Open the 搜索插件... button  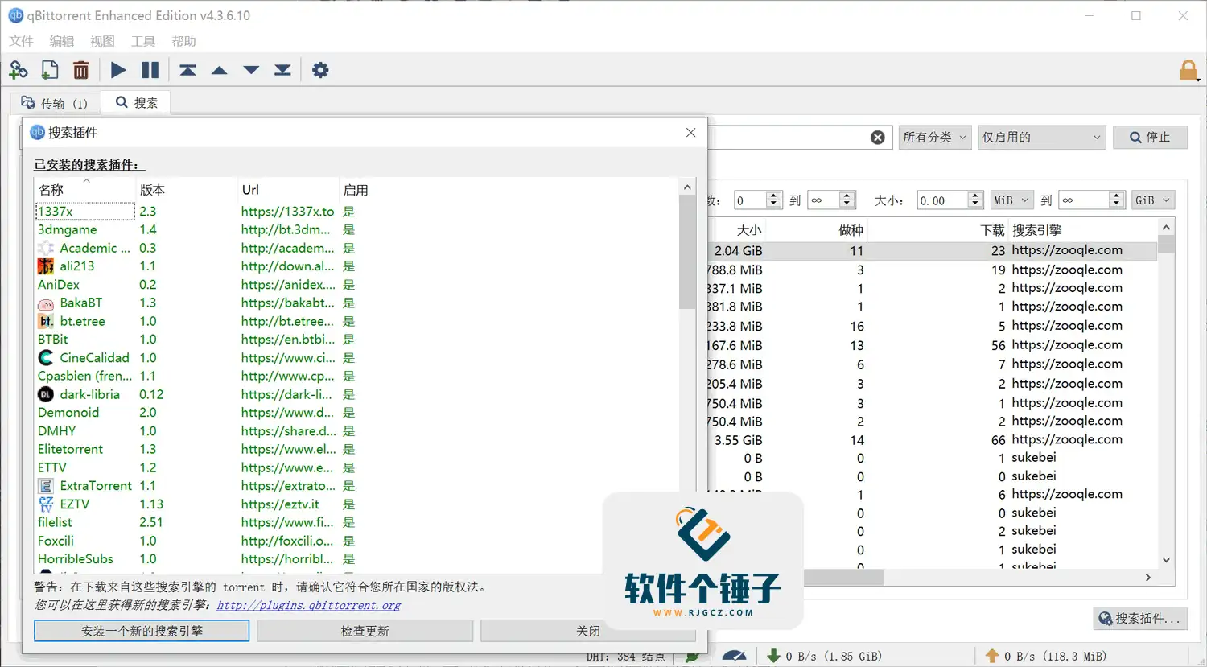pyautogui.click(x=1140, y=618)
